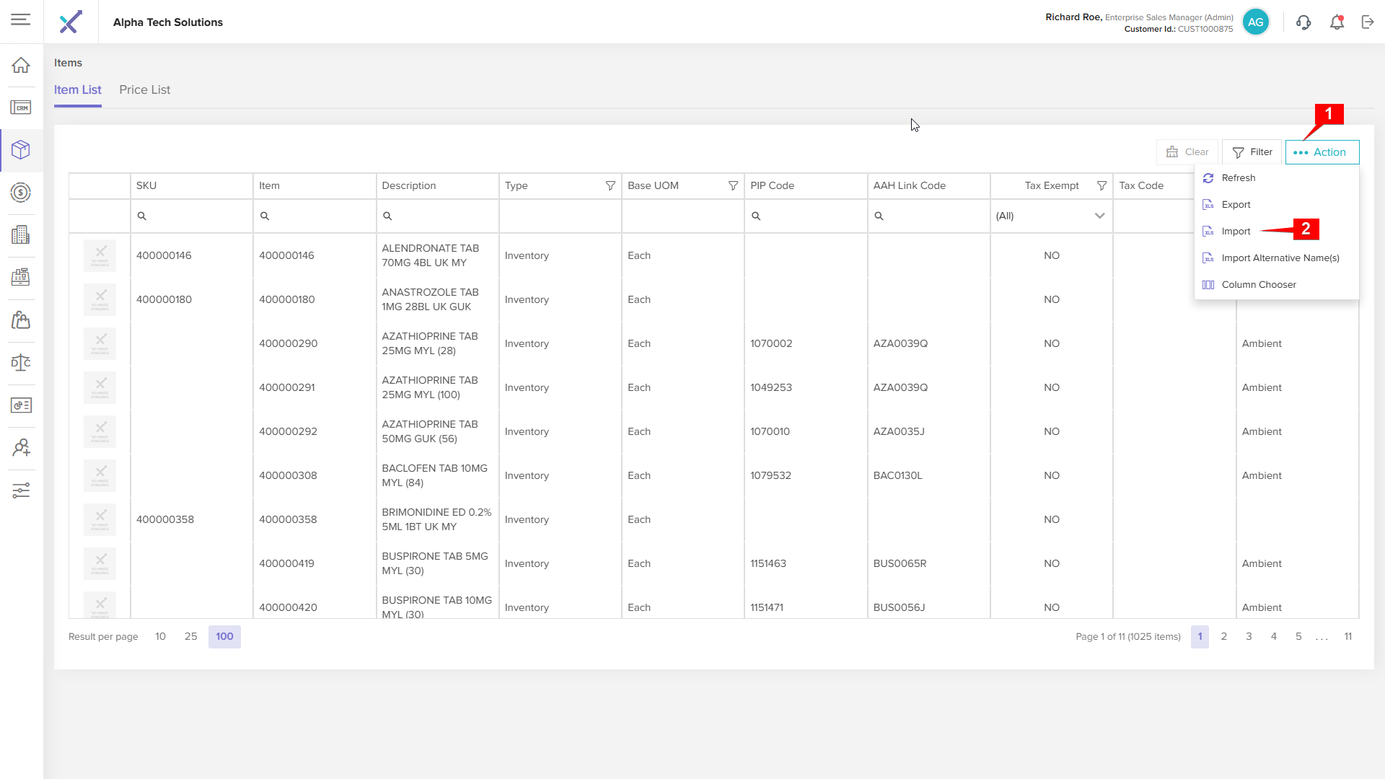Image resolution: width=1385 pixels, height=779 pixels.
Task: Click the logout icon in header
Action: [x=1368, y=22]
